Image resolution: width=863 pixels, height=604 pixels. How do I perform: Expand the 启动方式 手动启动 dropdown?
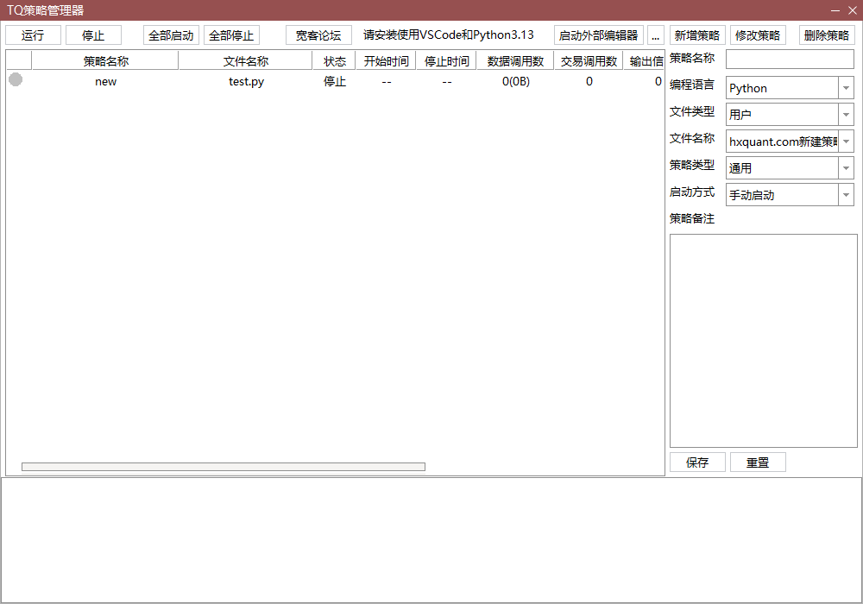(x=846, y=195)
